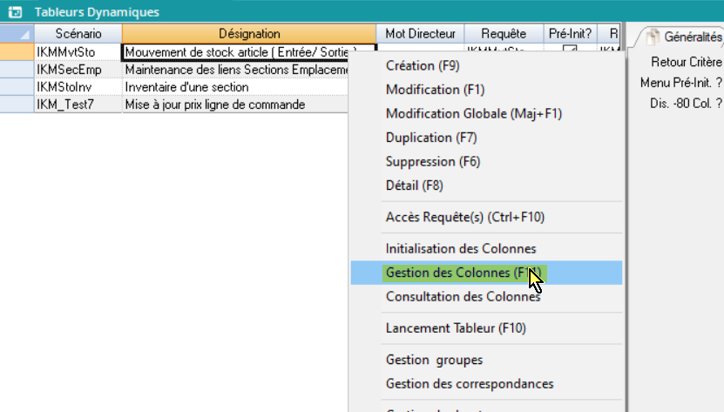Select the IKMStoInv scenario row
The height and width of the screenshot is (412, 724).
click(x=65, y=87)
